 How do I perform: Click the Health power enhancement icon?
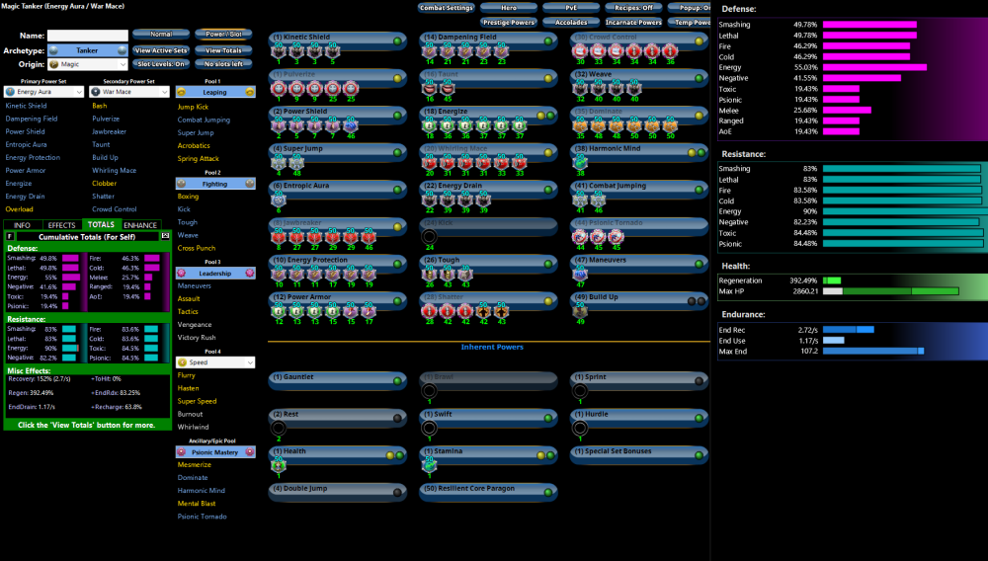pos(279,463)
